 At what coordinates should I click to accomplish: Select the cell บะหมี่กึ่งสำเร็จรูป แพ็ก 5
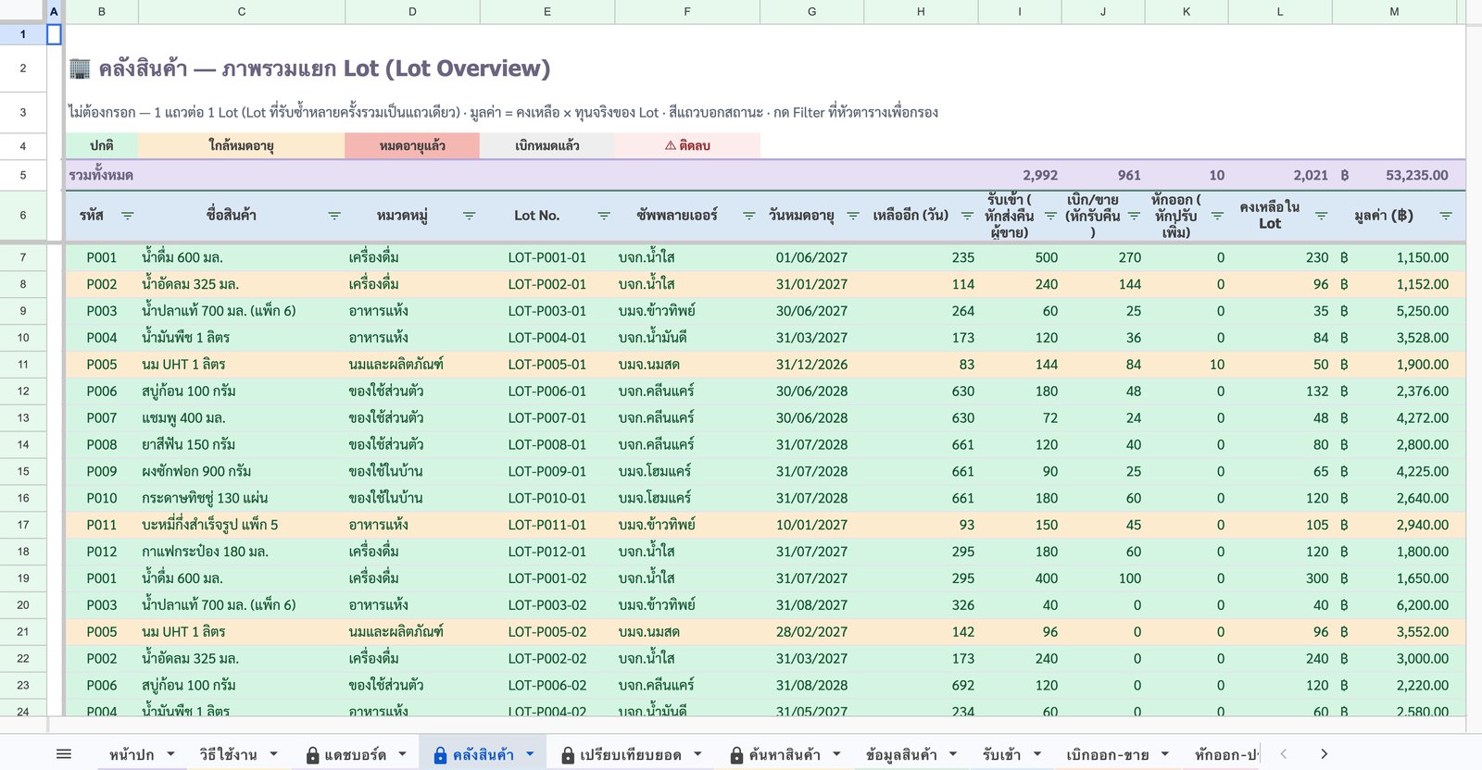click(242, 525)
